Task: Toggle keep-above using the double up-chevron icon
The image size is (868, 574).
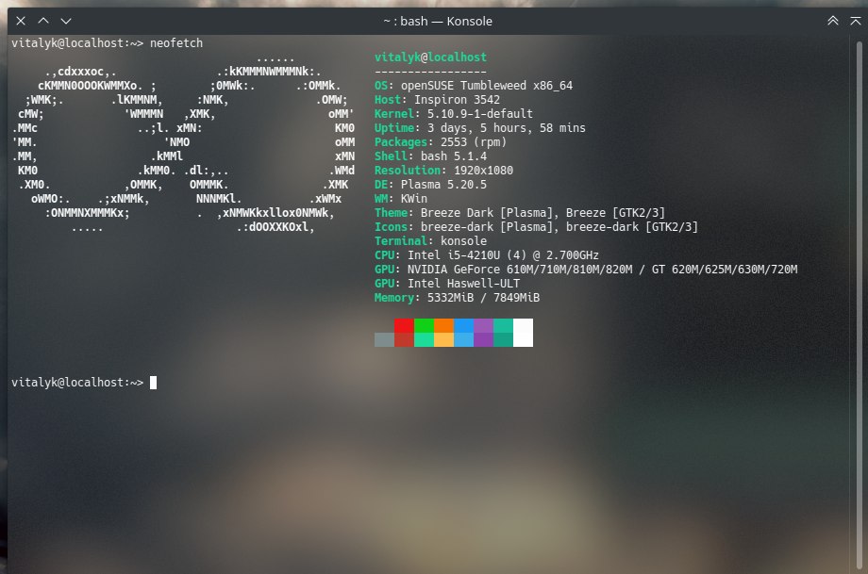Action: click(x=832, y=21)
